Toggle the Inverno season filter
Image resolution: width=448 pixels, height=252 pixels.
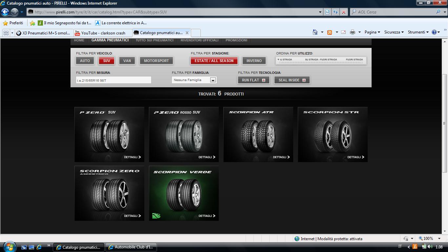coord(254,61)
